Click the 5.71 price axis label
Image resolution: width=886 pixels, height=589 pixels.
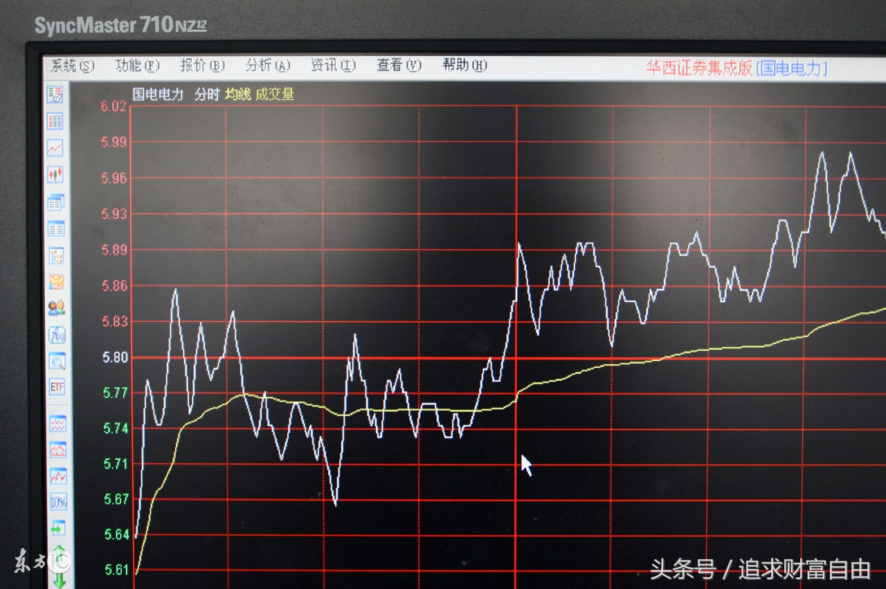click(x=116, y=464)
